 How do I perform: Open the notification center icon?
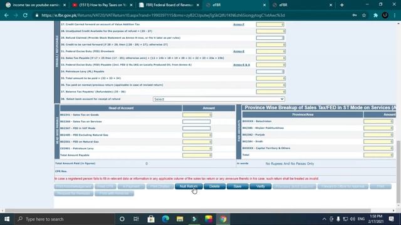point(391,219)
